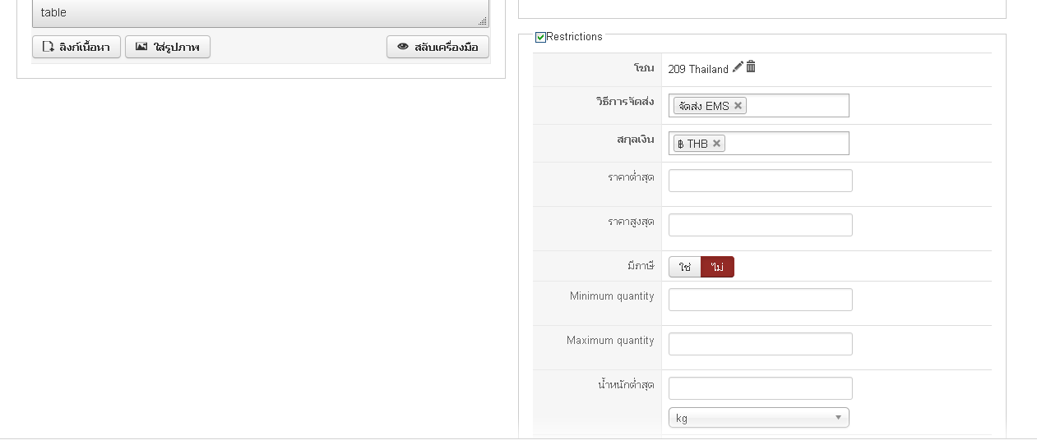Click inside the text area containing table

(x=260, y=13)
